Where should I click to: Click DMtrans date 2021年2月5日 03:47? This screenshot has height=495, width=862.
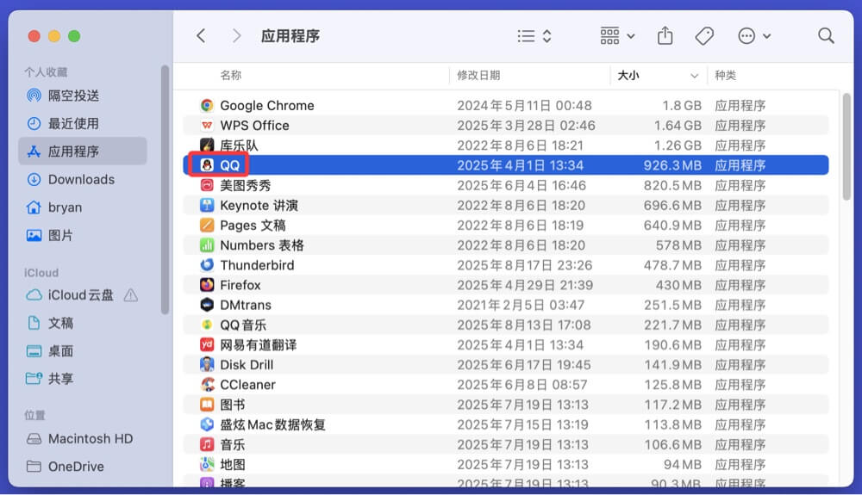[521, 305]
